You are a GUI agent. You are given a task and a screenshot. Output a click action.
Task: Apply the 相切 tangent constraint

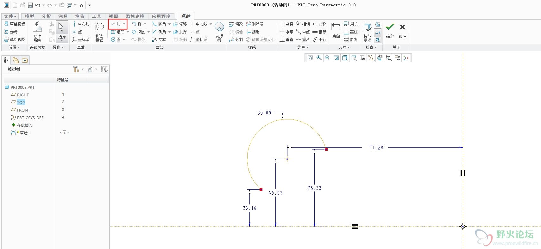point(303,24)
